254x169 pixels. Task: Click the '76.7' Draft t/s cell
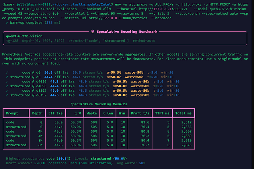[x=145, y=145]
